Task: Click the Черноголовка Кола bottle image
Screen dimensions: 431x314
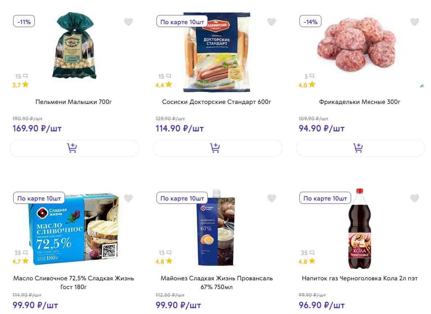Action: (359, 229)
